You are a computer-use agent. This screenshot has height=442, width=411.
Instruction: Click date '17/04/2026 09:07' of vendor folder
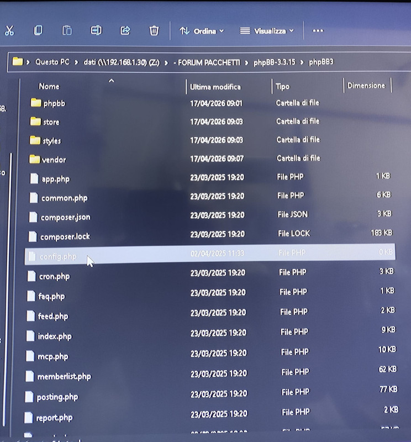(217, 159)
